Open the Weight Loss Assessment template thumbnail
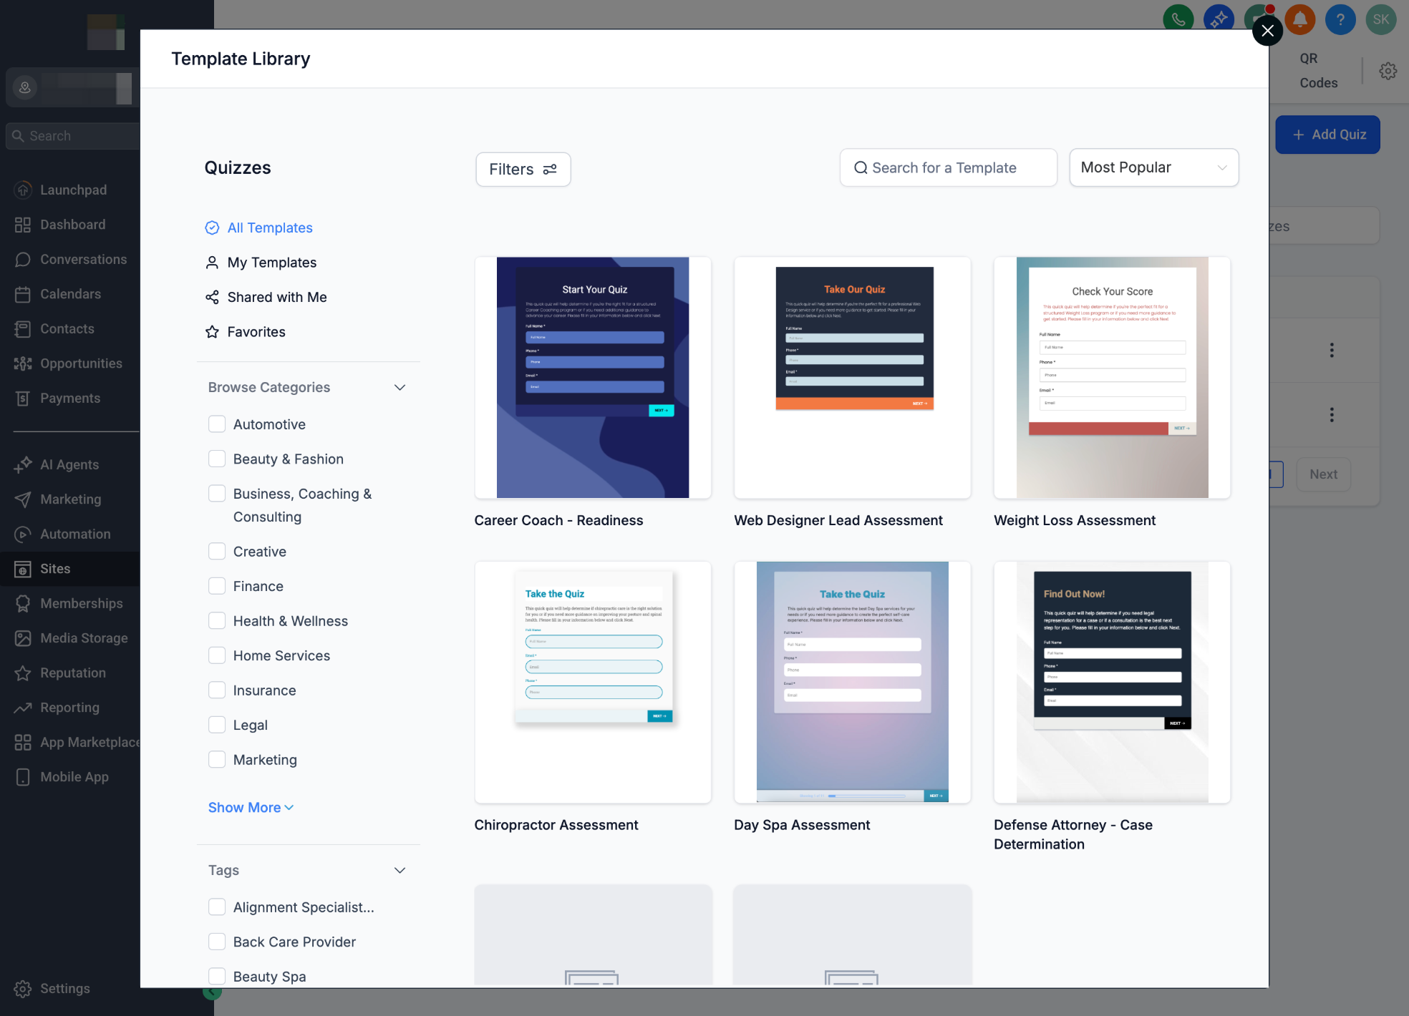This screenshot has width=1409, height=1016. coord(1111,378)
